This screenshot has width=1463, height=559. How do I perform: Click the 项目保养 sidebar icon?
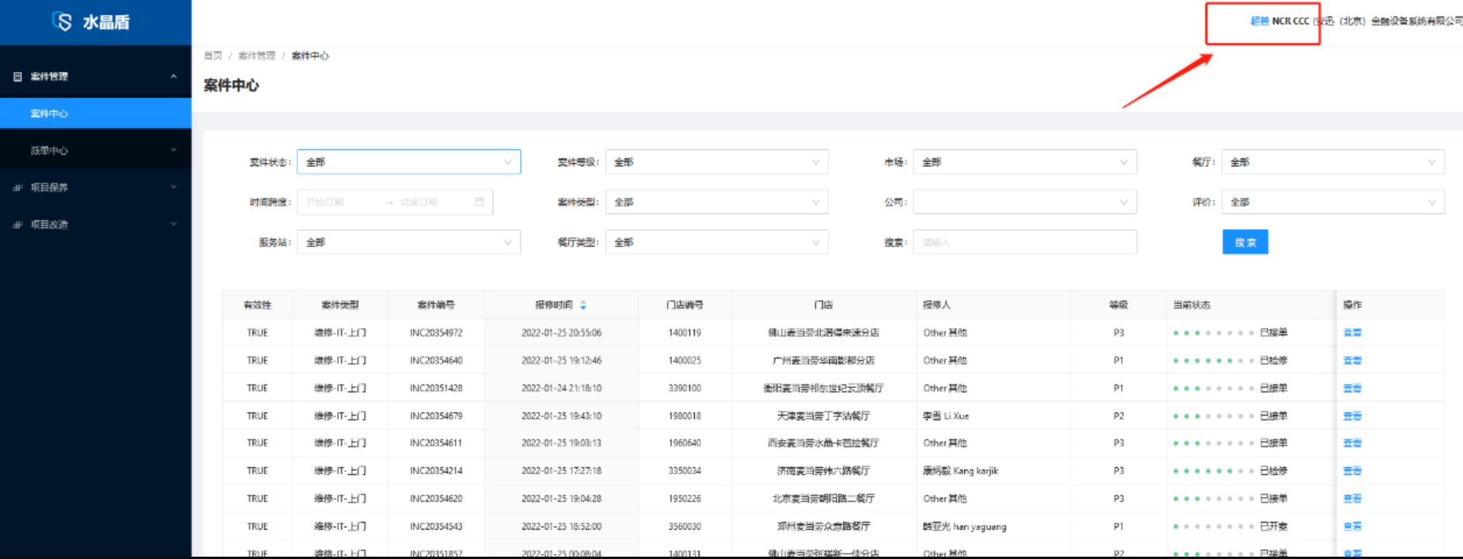[18, 188]
